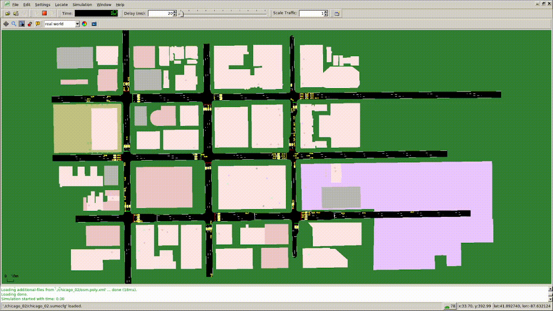Decrease Scale Traffic with the down arrow
This screenshot has width=553, height=311.
[325, 15]
